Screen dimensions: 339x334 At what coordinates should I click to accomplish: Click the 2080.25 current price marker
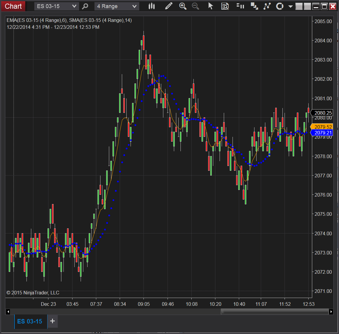322,113
